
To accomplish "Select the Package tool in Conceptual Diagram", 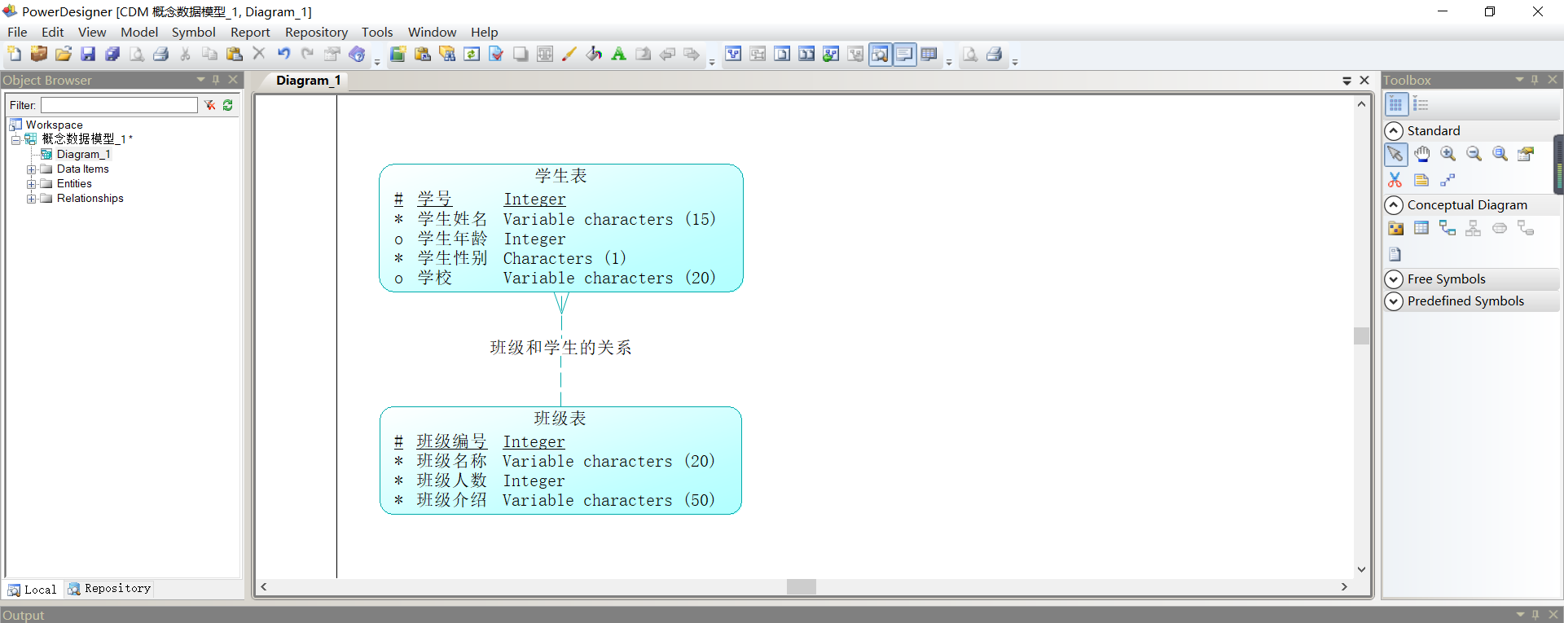I will tap(1395, 229).
